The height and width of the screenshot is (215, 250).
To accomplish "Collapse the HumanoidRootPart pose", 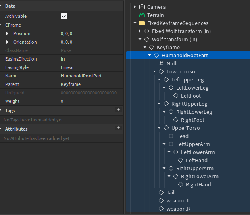I will [x=150, y=55].
